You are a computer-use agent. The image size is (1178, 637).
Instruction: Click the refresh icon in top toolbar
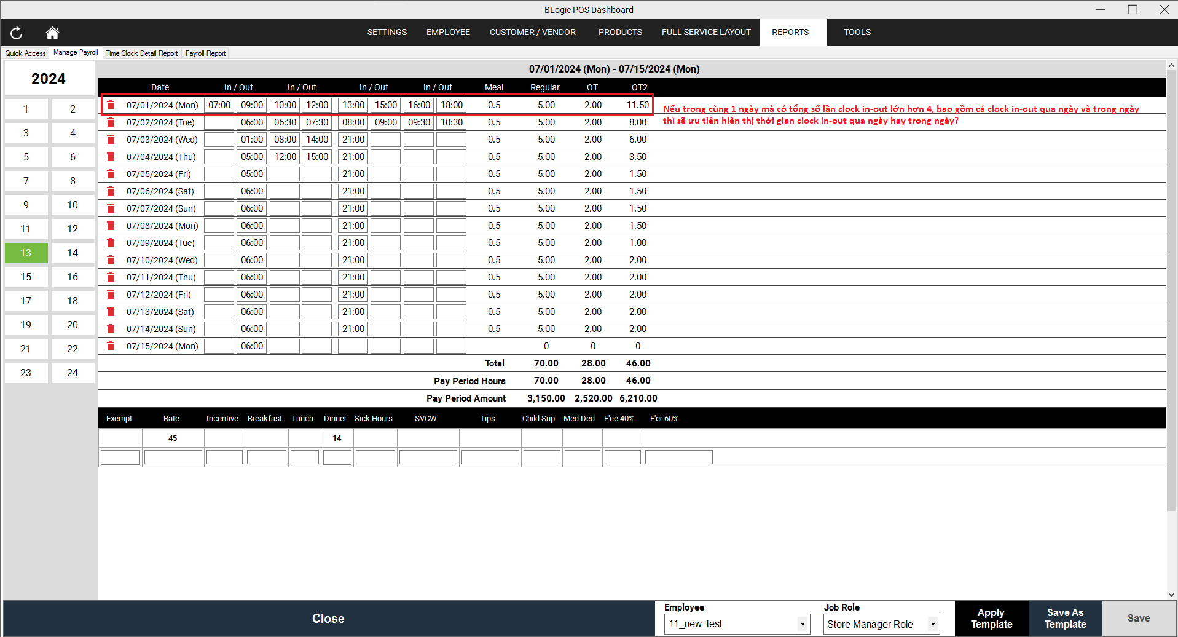pyautogui.click(x=16, y=33)
